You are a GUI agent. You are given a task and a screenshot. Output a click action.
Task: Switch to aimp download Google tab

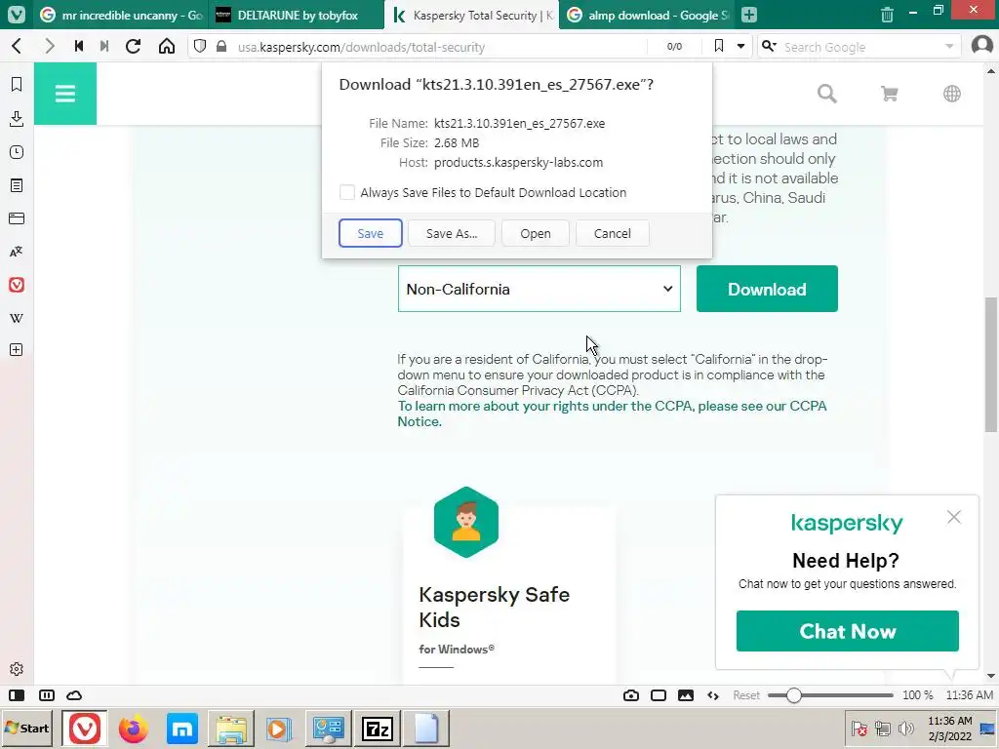pos(648,15)
